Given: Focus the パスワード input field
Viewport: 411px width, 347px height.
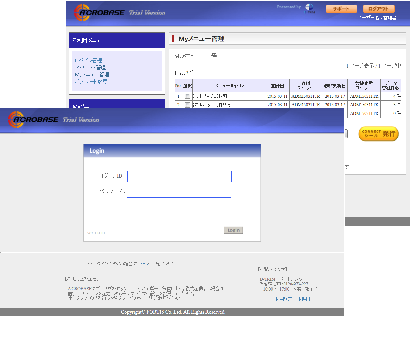Looking at the screenshot, I should pos(179,192).
